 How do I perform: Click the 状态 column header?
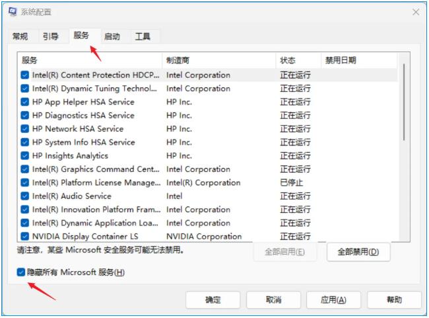(298, 60)
